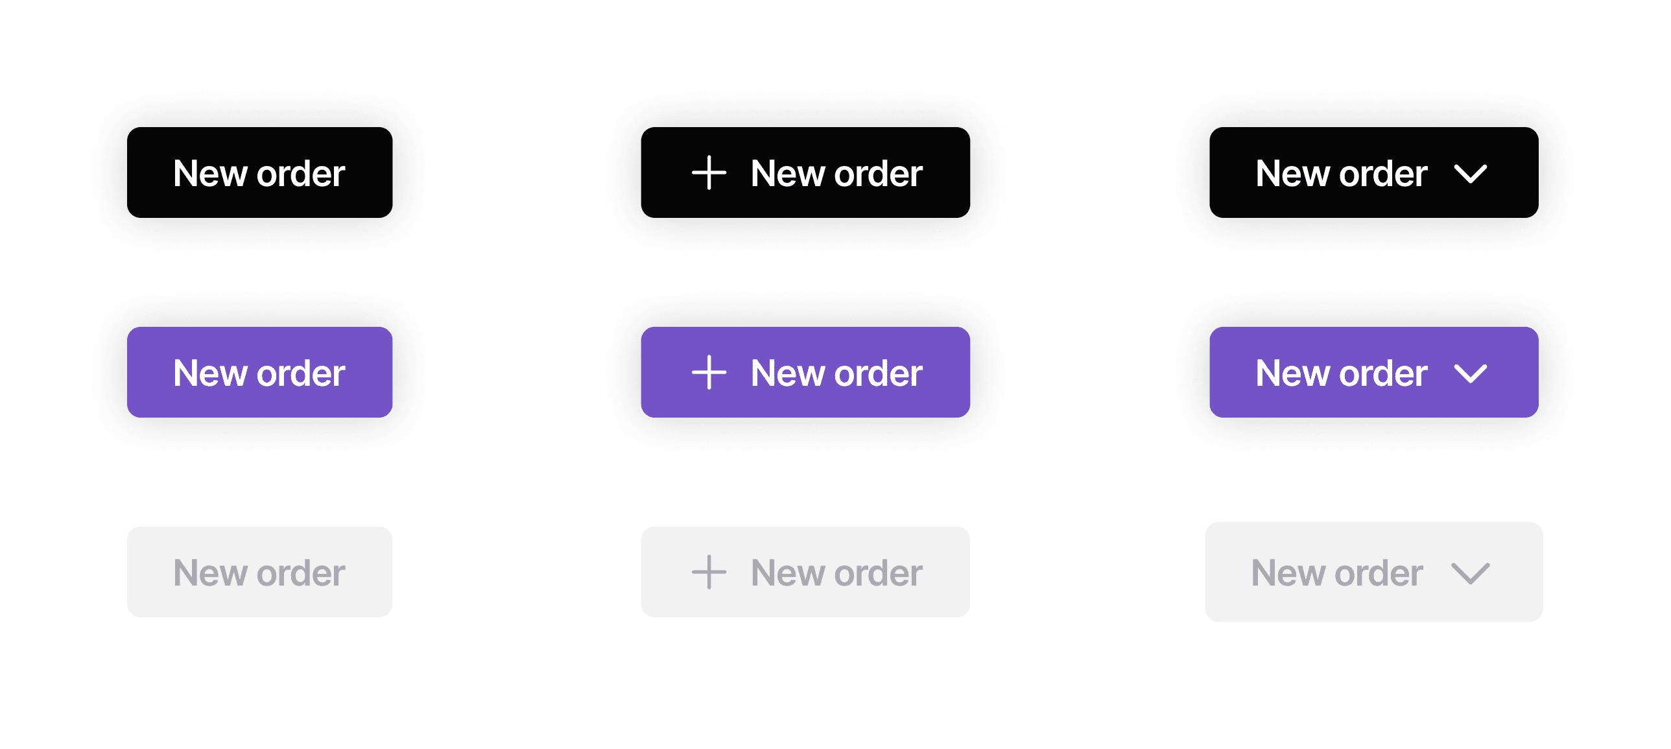1671x749 pixels.
Task: Click "New order" text beside the purple button's plus
Action: click(836, 373)
